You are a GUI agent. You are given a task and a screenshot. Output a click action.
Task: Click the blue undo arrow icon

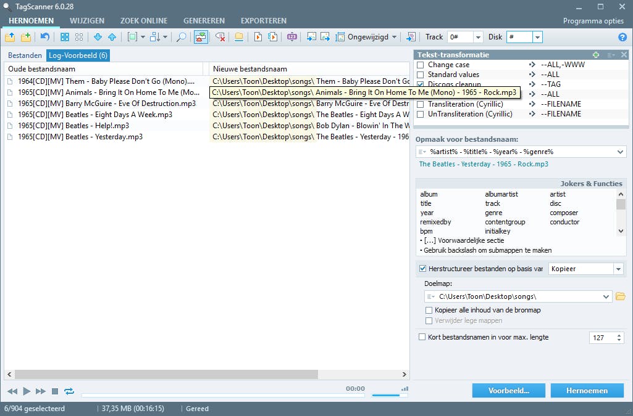click(x=45, y=37)
